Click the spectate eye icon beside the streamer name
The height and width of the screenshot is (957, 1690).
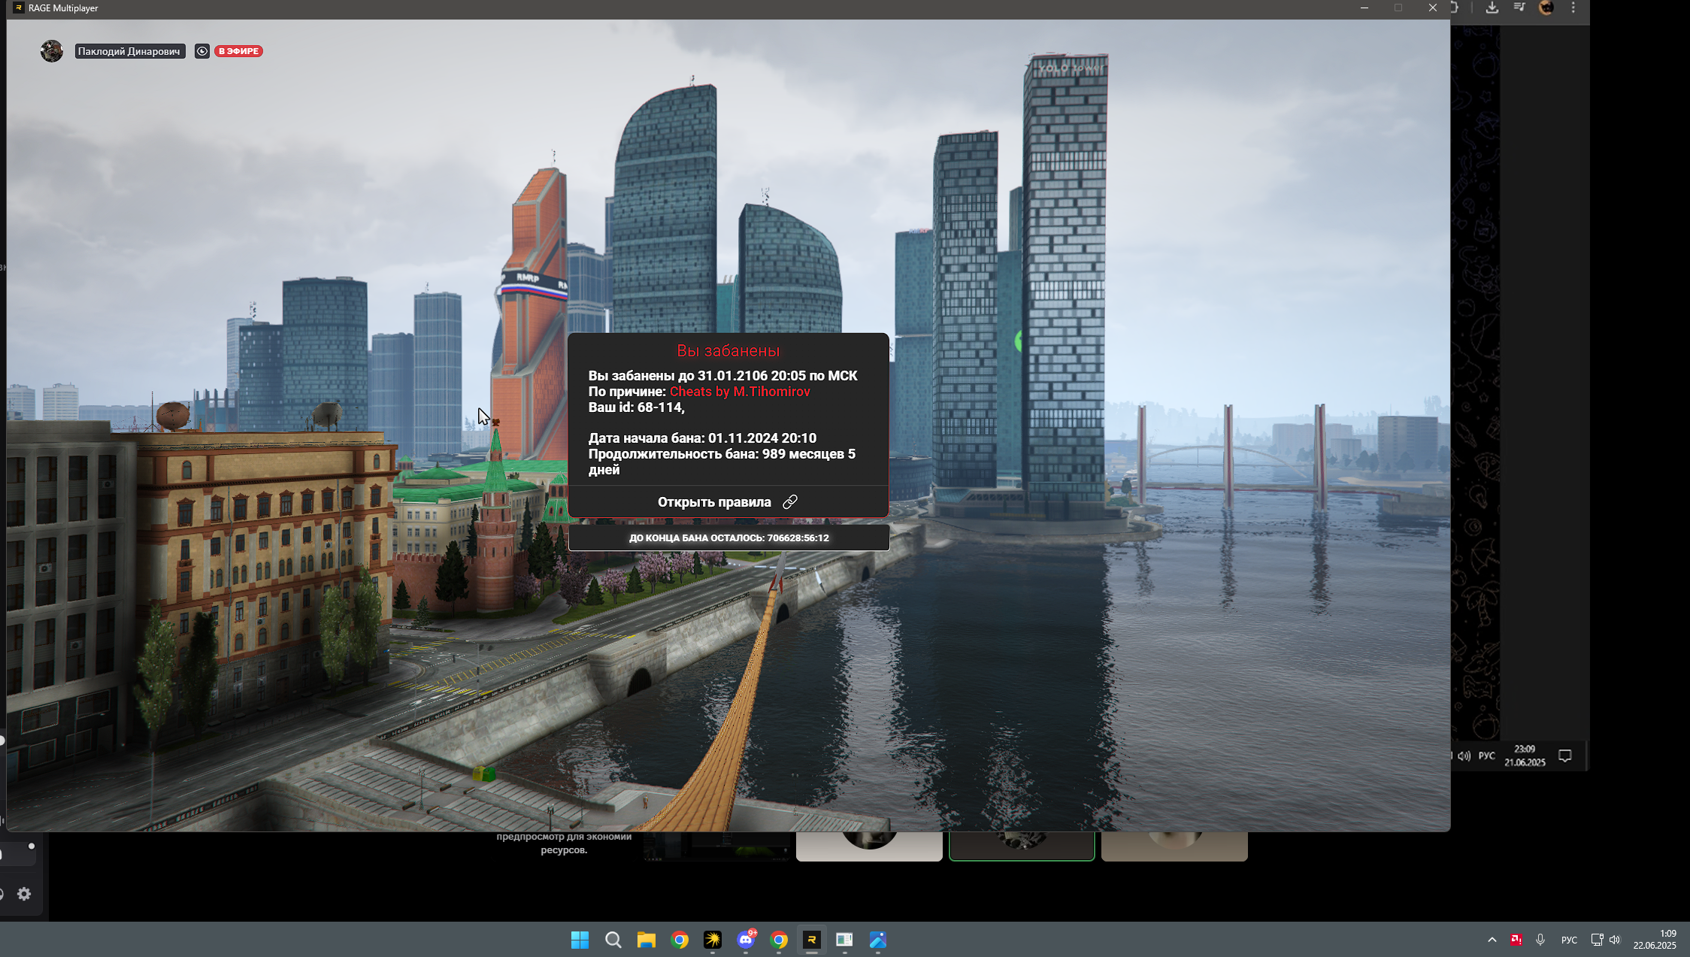coord(201,51)
